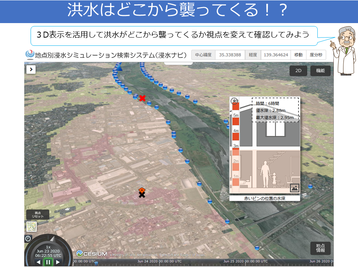Click the clock icon above the animation dial
358x268 pixels.
click(x=28, y=239)
